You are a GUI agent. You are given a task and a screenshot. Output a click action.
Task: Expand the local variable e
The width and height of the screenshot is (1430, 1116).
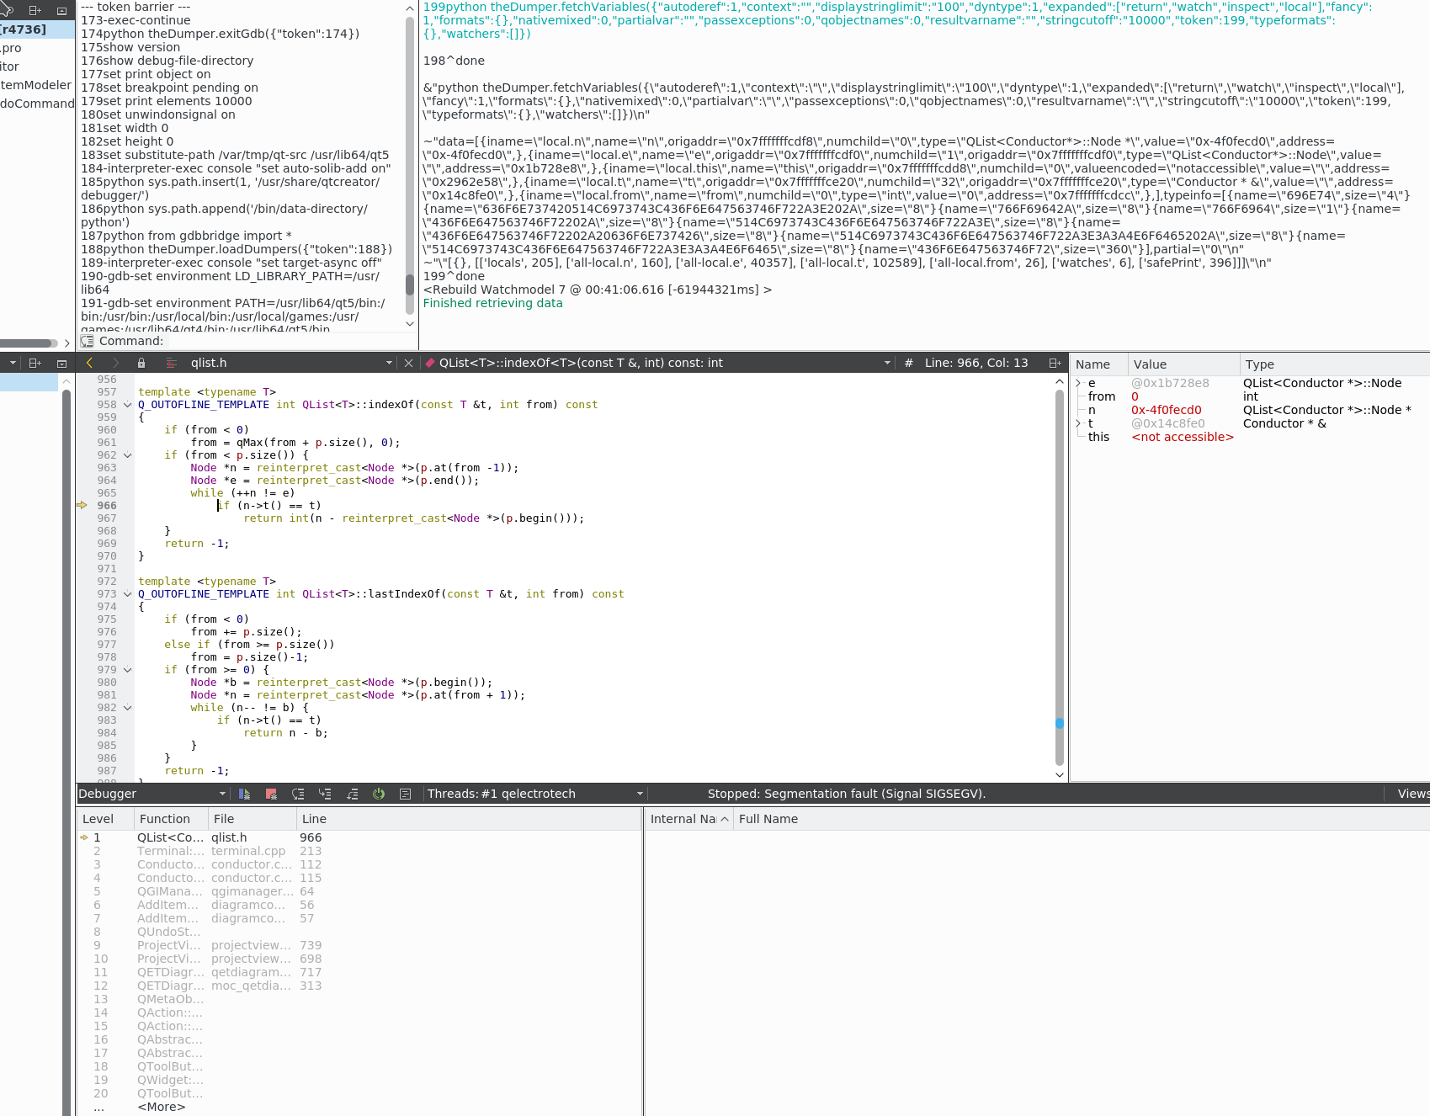tap(1078, 383)
